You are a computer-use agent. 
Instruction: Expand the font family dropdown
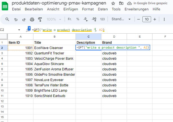pos(121,19)
